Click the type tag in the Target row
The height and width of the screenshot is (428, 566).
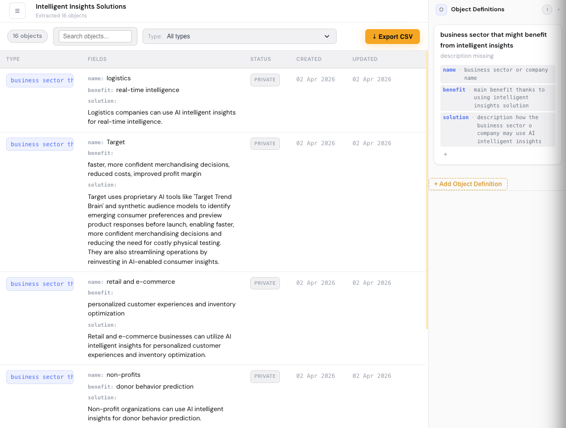pyautogui.click(x=40, y=144)
